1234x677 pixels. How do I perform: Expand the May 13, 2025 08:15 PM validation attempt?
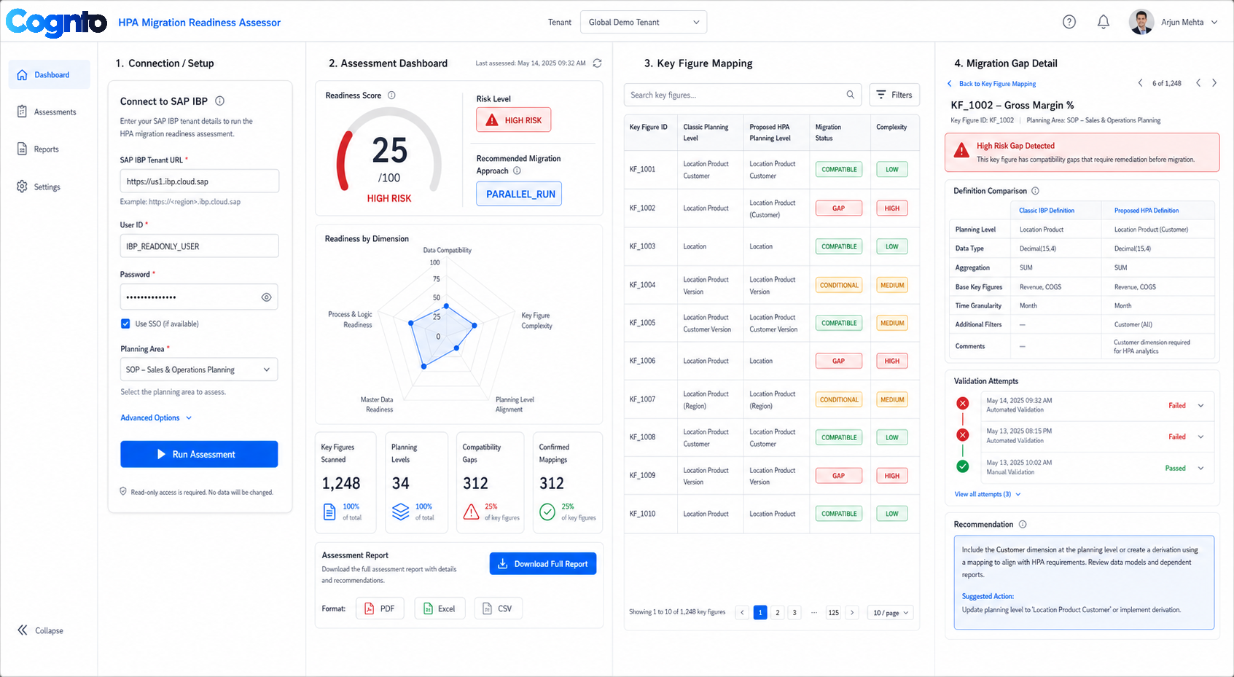[x=1200, y=437]
